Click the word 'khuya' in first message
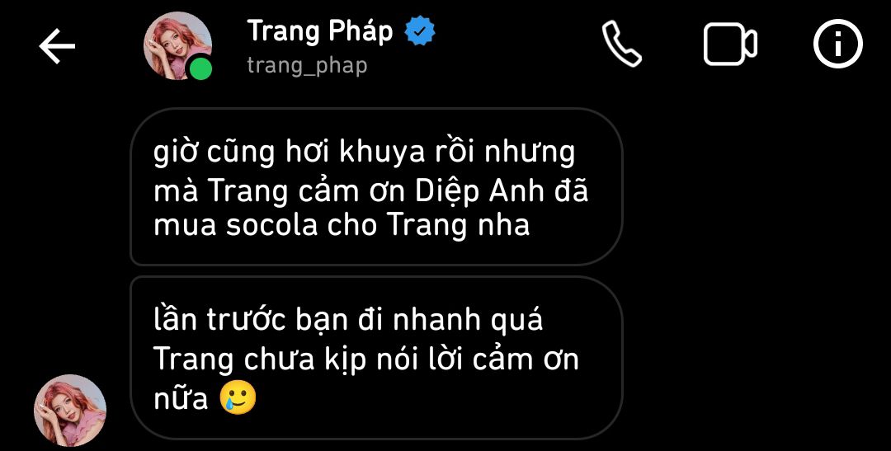The height and width of the screenshot is (451, 891). tap(388, 154)
